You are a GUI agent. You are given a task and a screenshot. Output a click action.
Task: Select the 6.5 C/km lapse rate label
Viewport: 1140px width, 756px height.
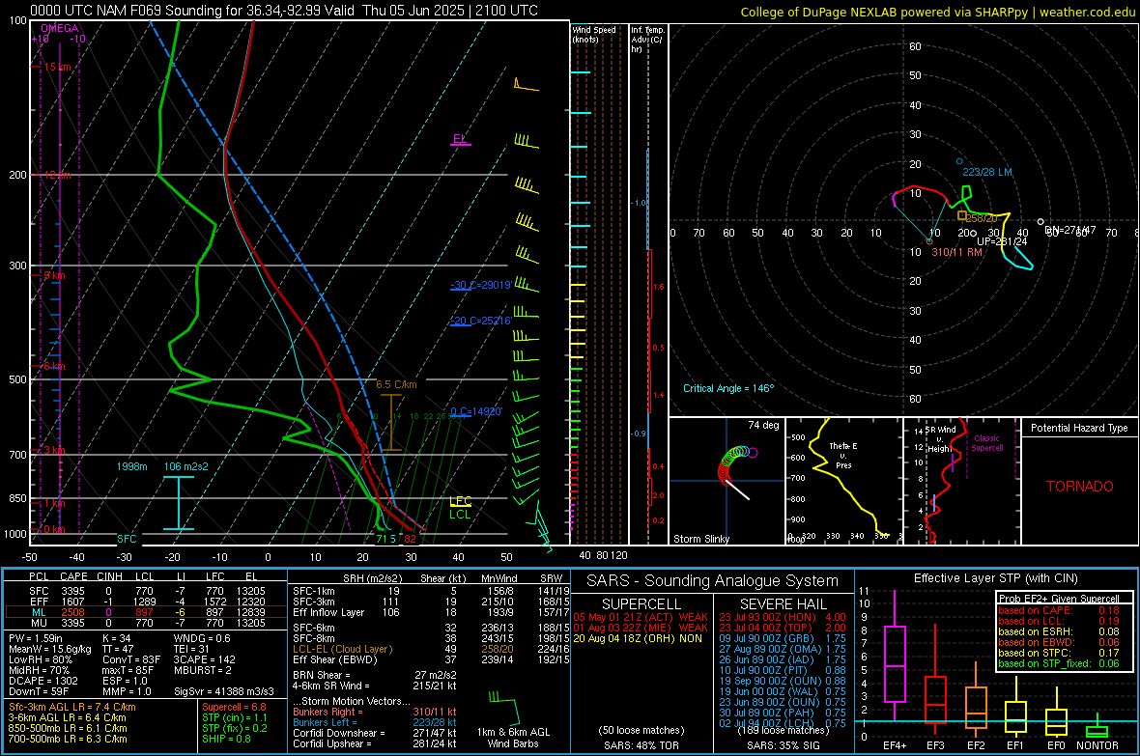click(396, 384)
